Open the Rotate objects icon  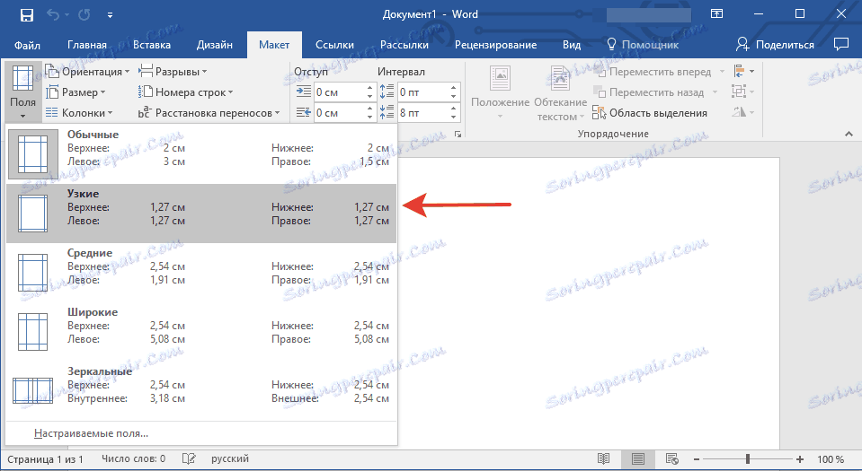(x=742, y=112)
